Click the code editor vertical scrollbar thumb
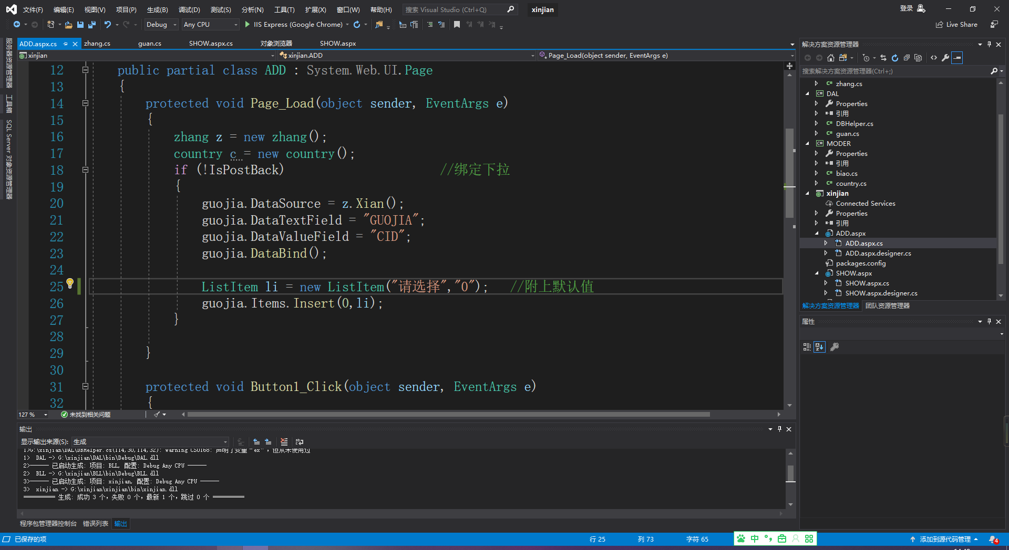This screenshot has width=1009, height=550. 789,173
